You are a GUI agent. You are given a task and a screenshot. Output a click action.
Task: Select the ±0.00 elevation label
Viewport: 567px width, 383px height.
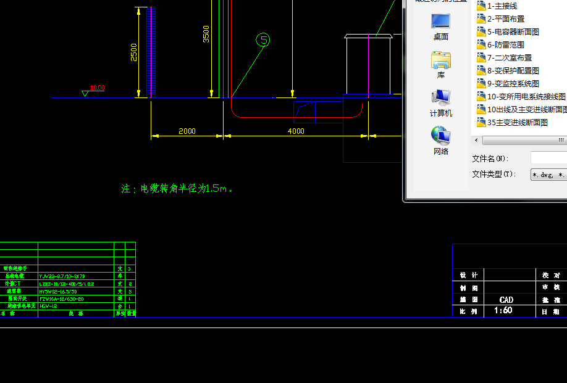[97, 88]
